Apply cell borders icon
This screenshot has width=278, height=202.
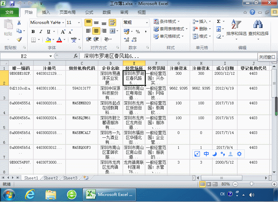(x=33, y=40)
